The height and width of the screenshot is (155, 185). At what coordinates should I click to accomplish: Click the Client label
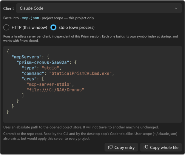8,8
